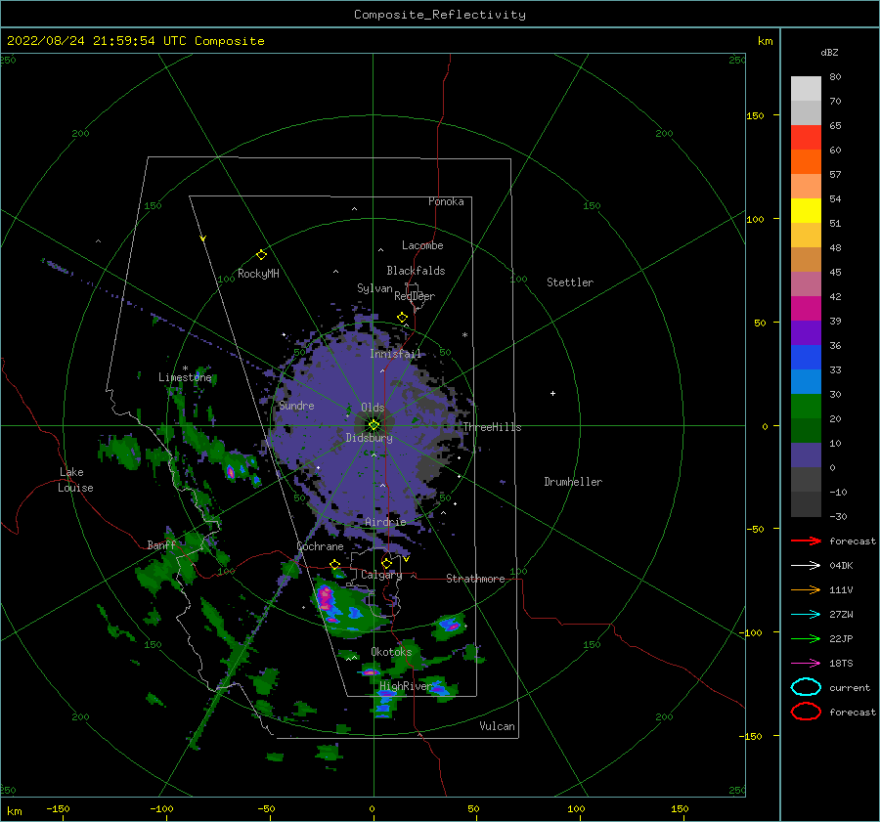Click the cyan current ellipse icon
880x822 pixels.
pos(806,687)
